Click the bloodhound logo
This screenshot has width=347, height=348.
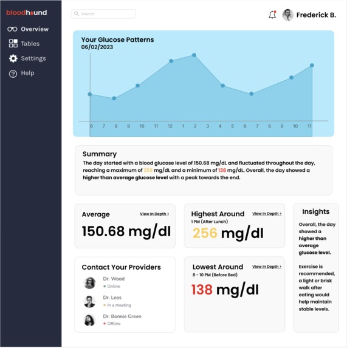click(26, 12)
